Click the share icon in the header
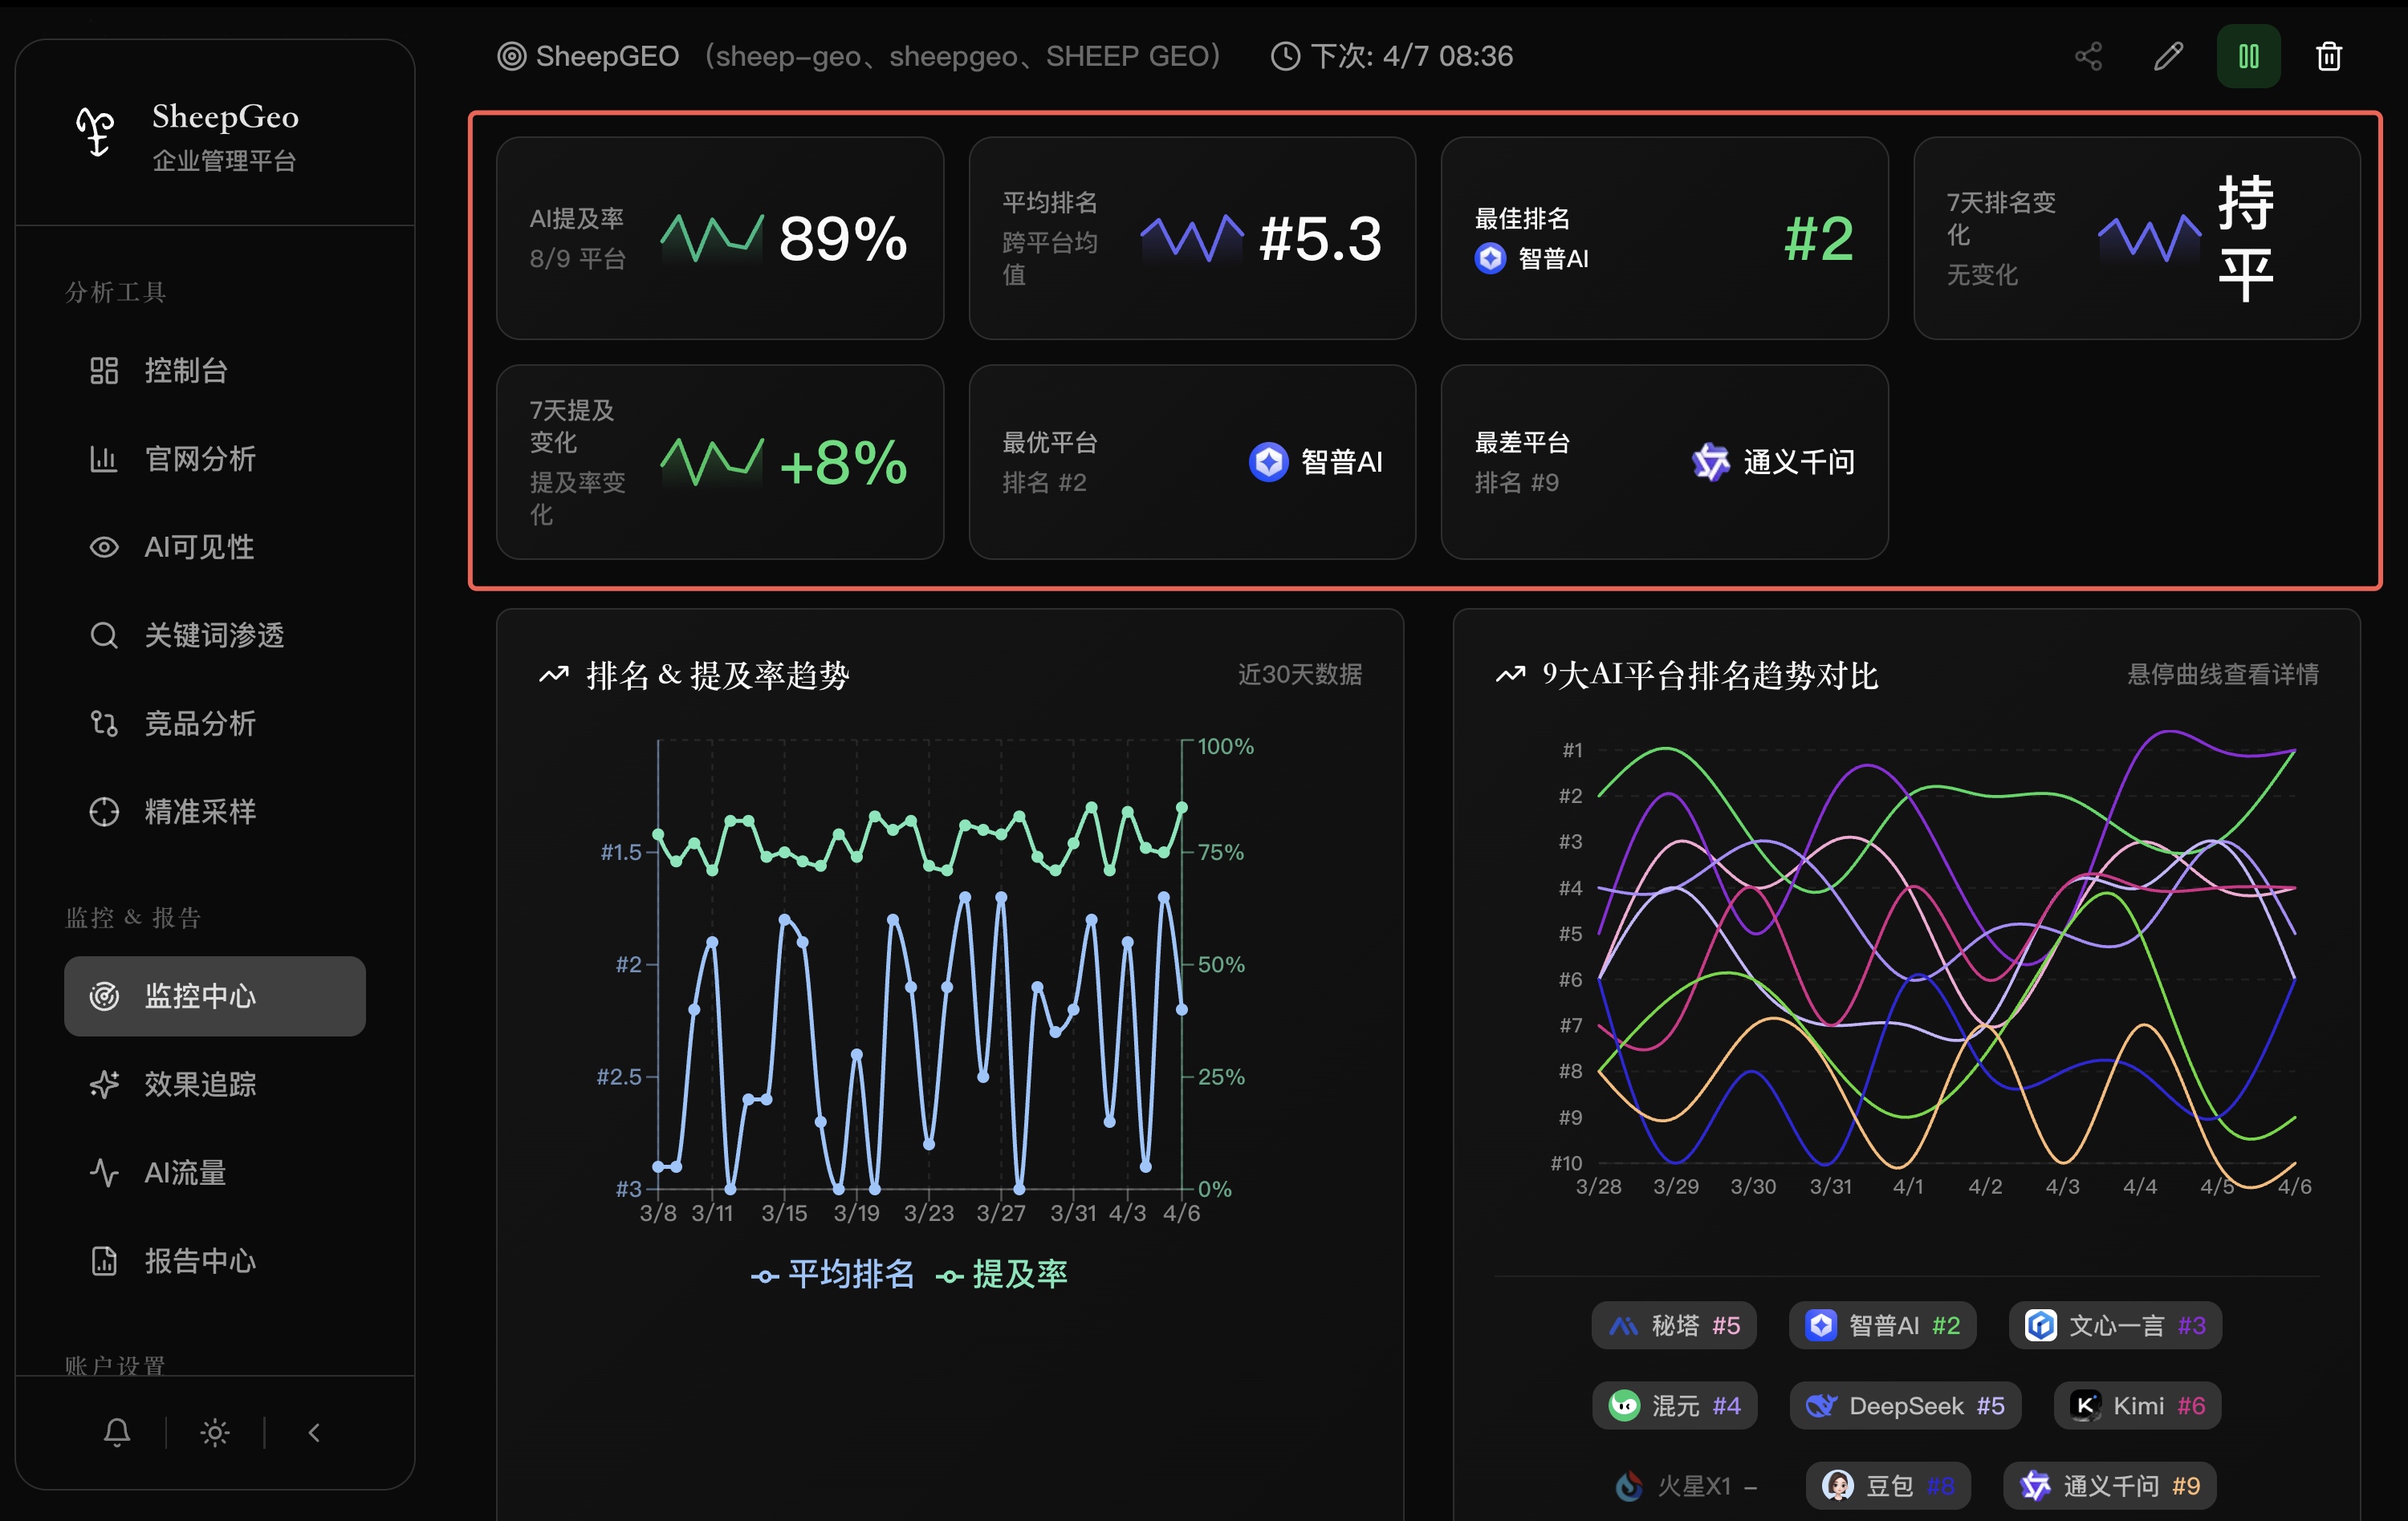The image size is (2408, 1521). tap(2088, 56)
